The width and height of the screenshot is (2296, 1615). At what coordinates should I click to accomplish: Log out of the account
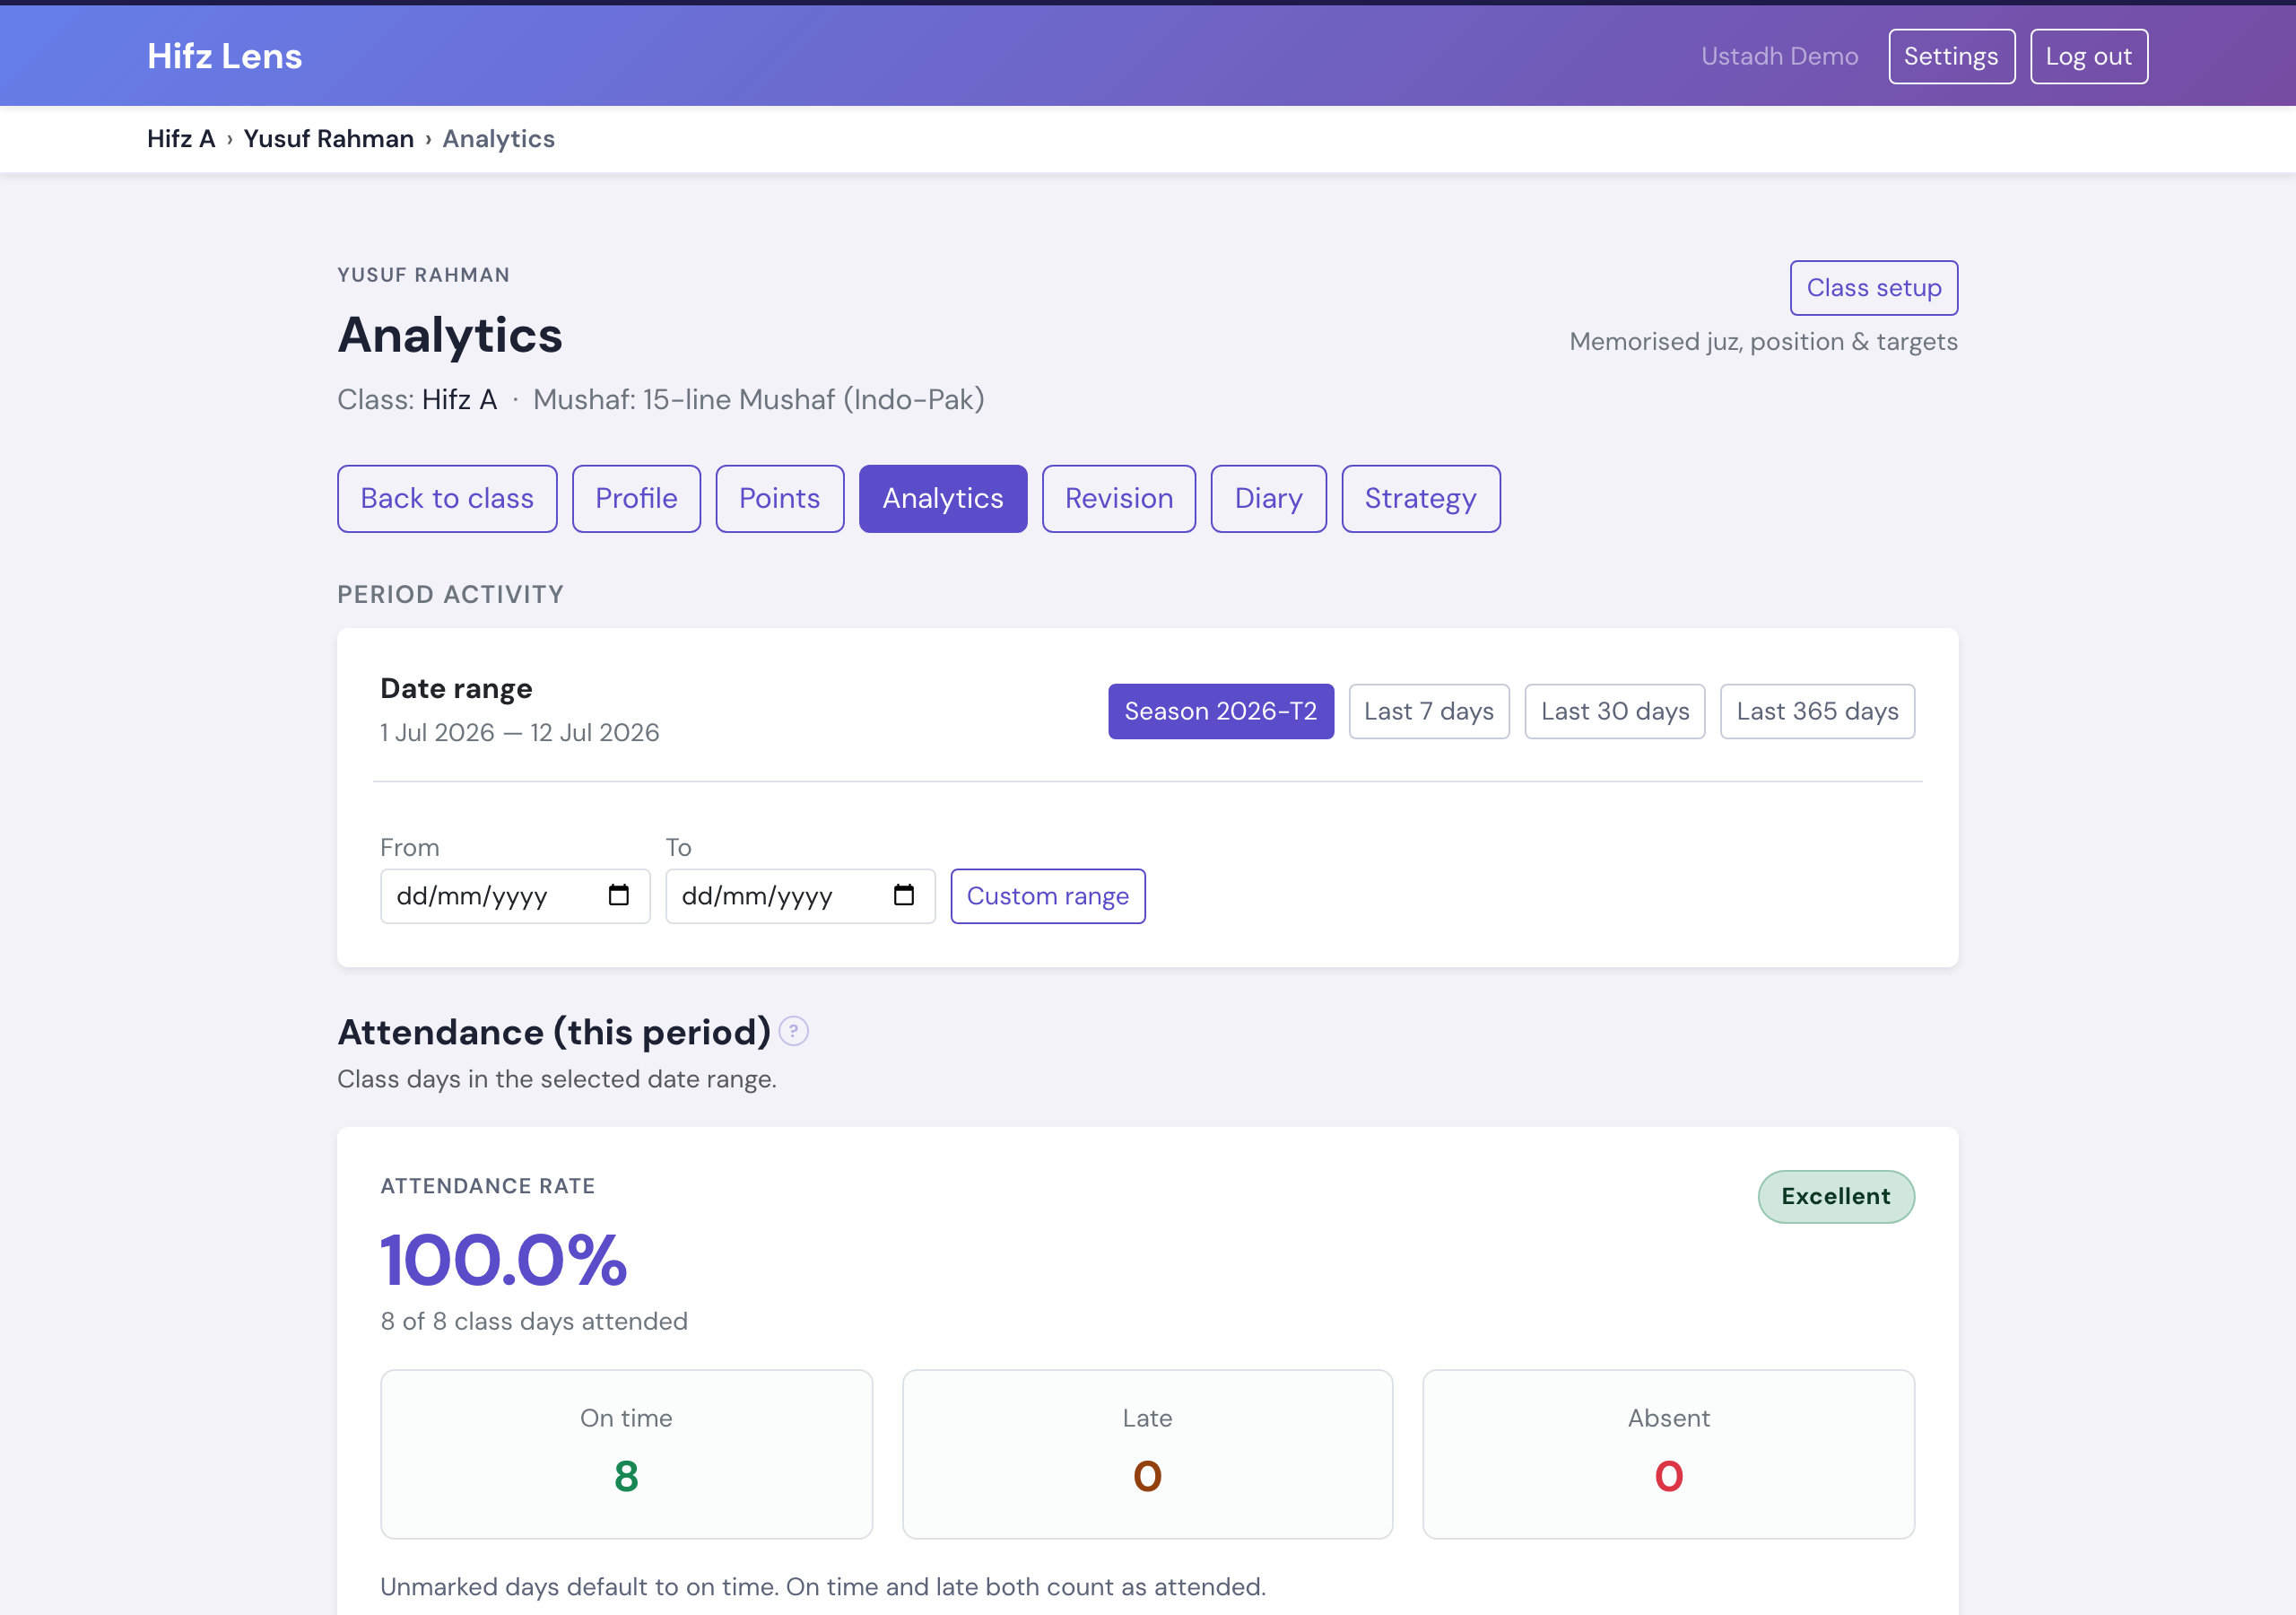tap(2088, 56)
